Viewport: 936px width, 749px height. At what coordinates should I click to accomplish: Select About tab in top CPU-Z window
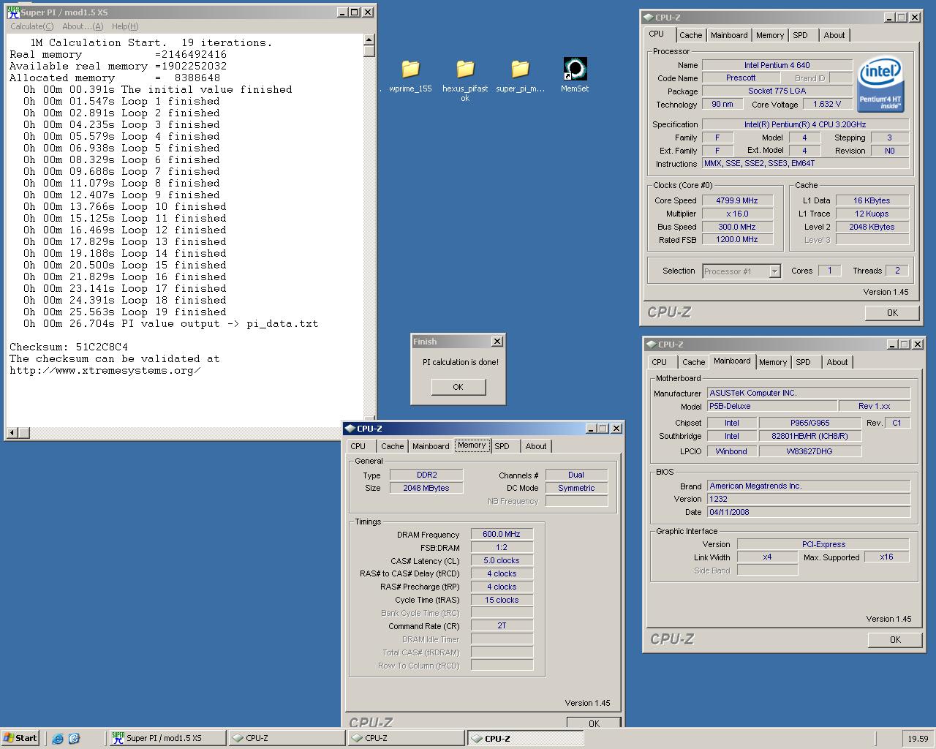[x=834, y=35]
